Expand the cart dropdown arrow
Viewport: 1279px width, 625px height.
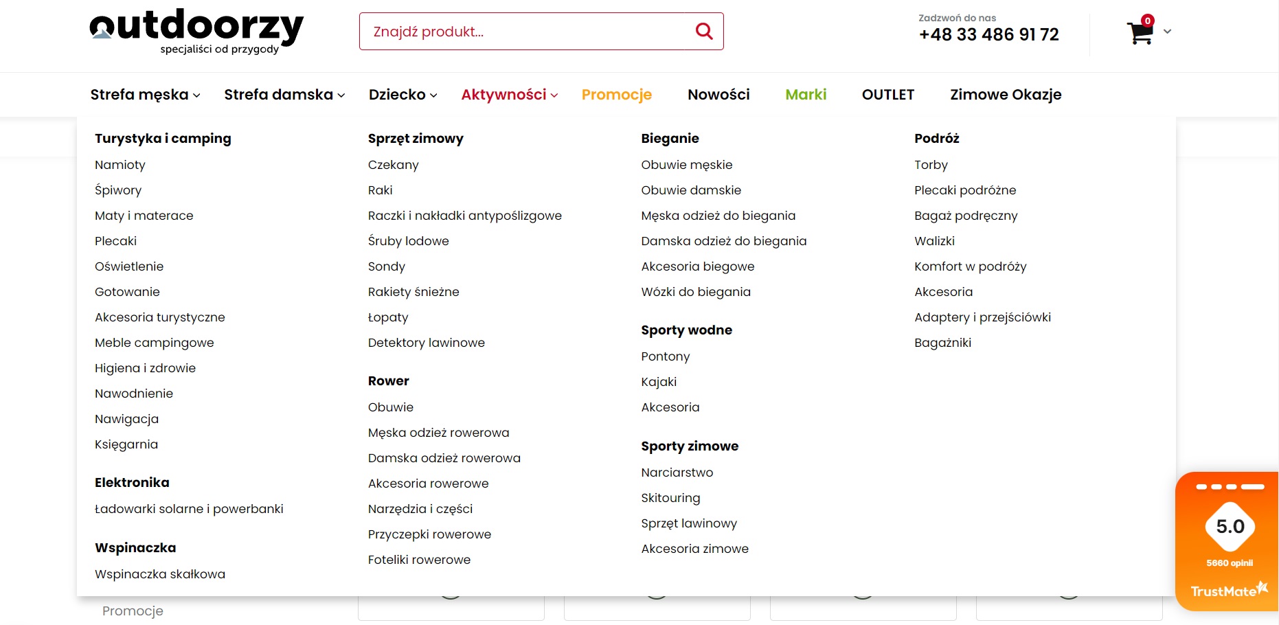click(x=1167, y=32)
